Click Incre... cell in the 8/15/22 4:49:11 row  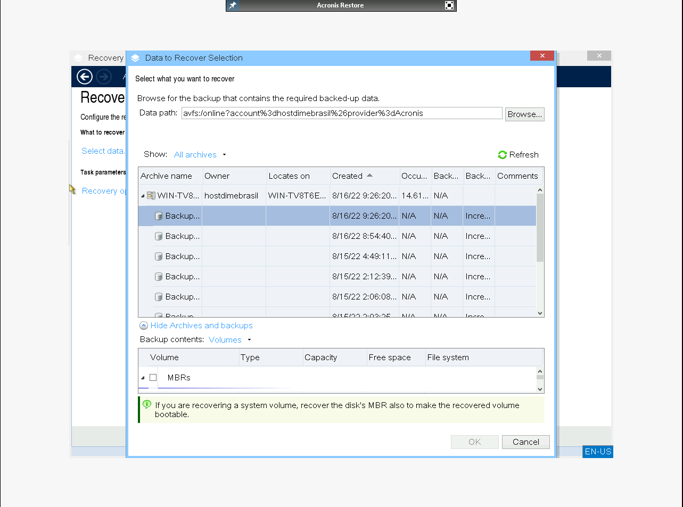478,256
